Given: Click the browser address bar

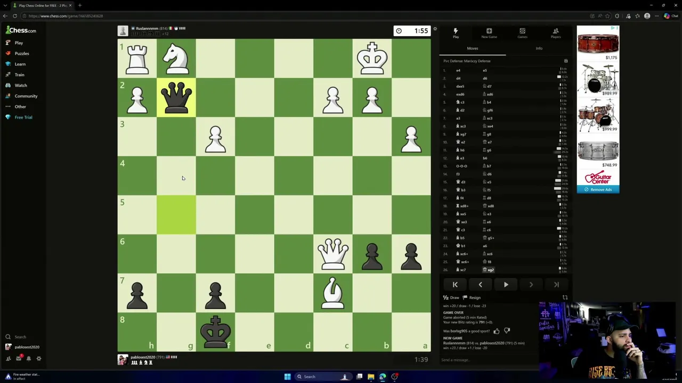Looking at the screenshot, I should tap(304, 16).
